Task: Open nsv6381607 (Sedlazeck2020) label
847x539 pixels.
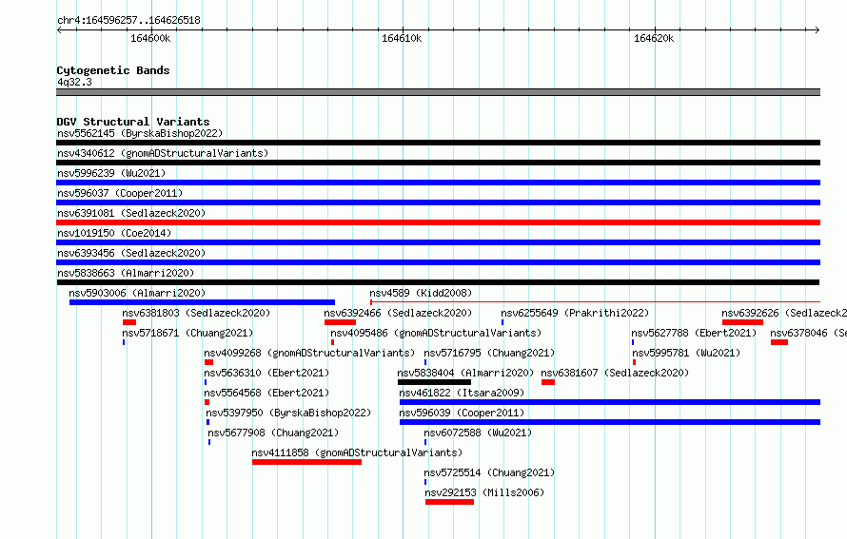Action: tap(615, 373)
